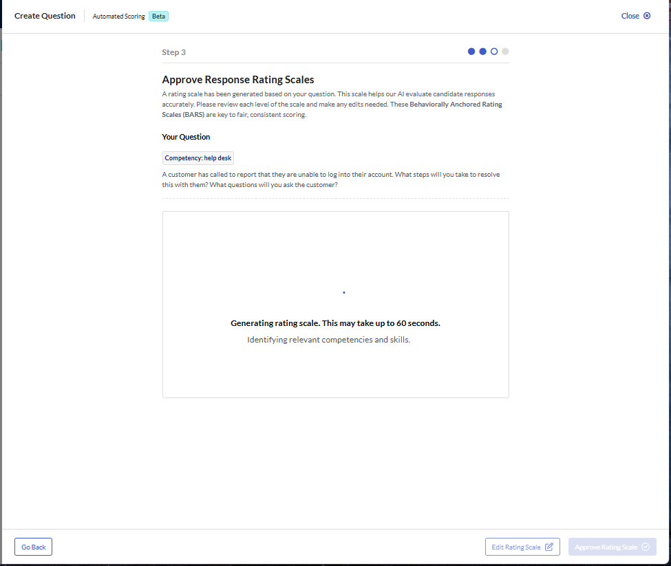Click the Create Question title
Image resolution: width=671 pixels, height=566 pixels.
click(45, 16)
